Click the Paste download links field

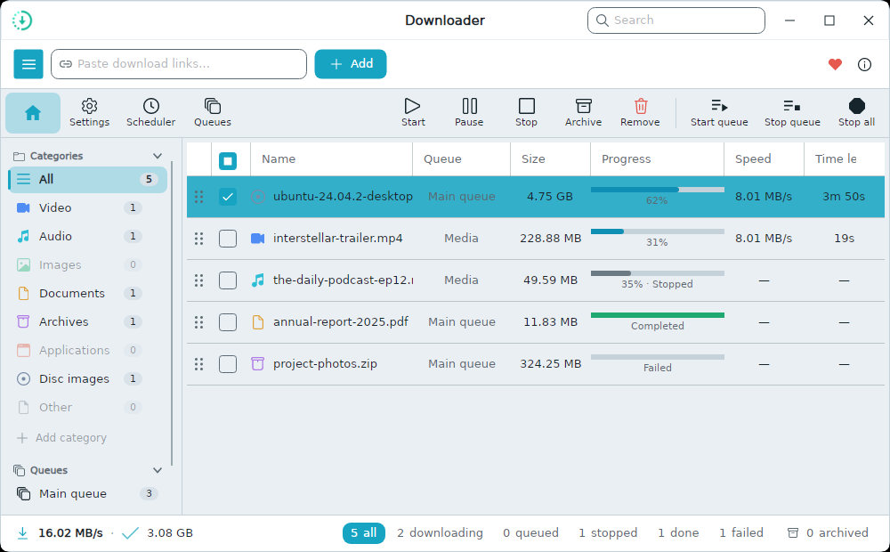(x=179, y=64)
